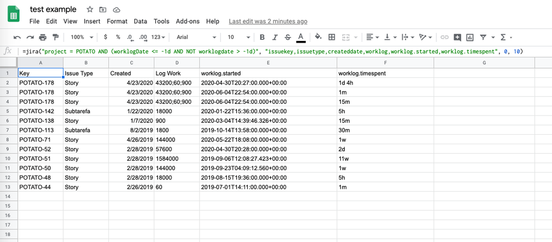Viewport: 552px width, 242px height.
Task: Select the 'Issue Type' header cell
Action: (86, 73)
